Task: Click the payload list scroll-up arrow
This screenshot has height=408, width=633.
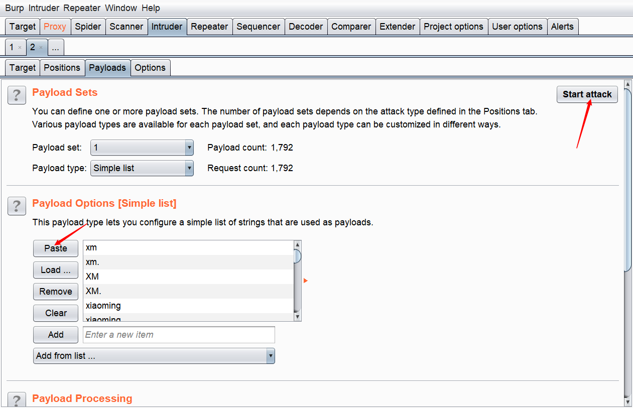Action: [297, 245]
